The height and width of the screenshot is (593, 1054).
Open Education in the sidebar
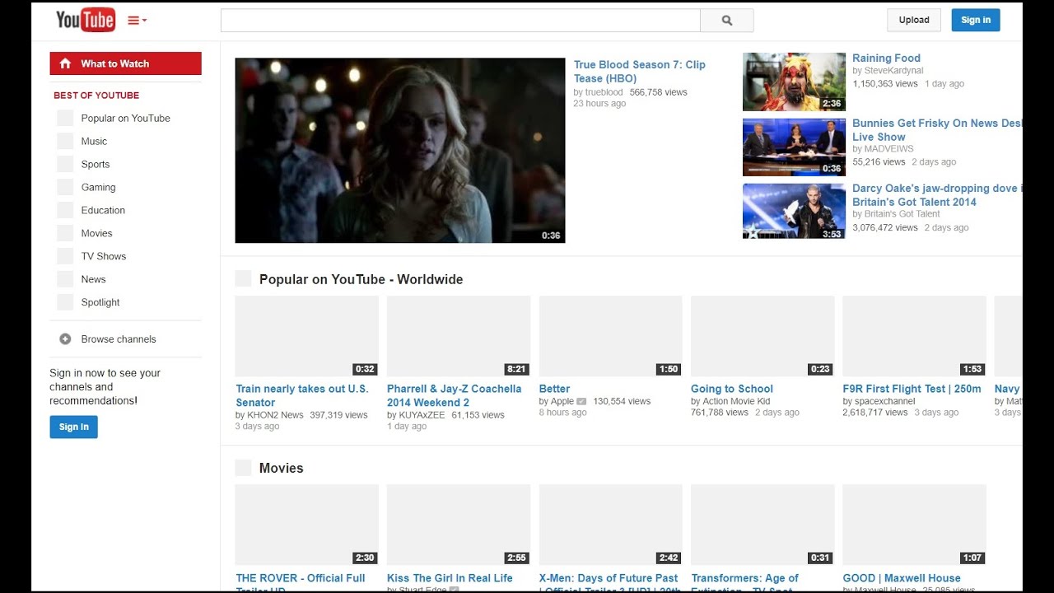[x=103, y=210]
